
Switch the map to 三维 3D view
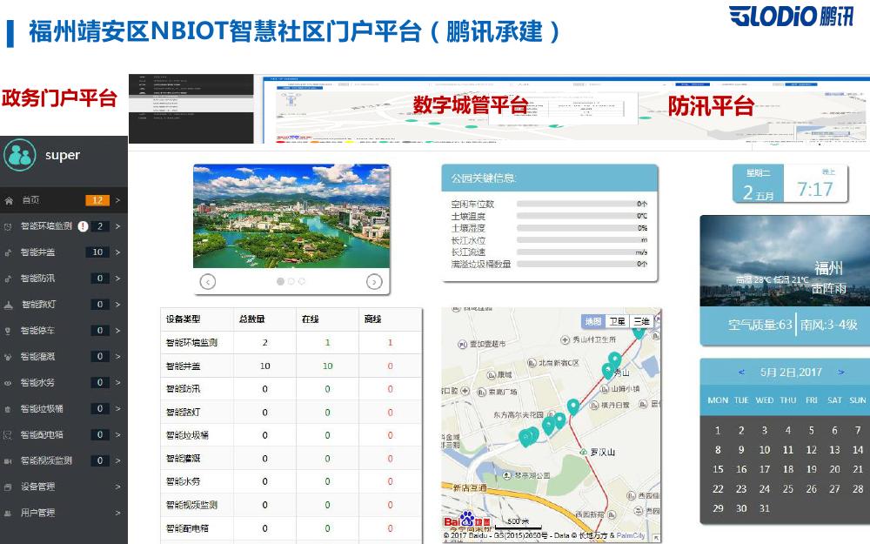coord(641,321)
